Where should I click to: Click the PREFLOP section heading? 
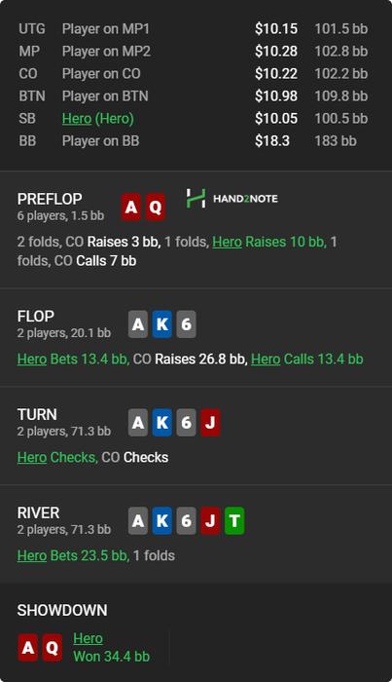(50, 199)
